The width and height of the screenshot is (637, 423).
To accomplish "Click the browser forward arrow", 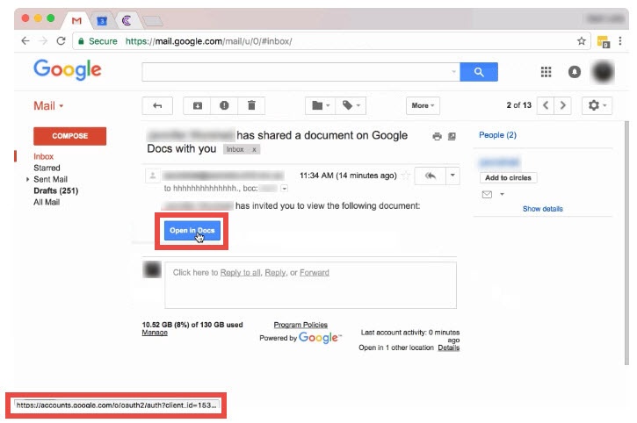I will click(43, 41).
